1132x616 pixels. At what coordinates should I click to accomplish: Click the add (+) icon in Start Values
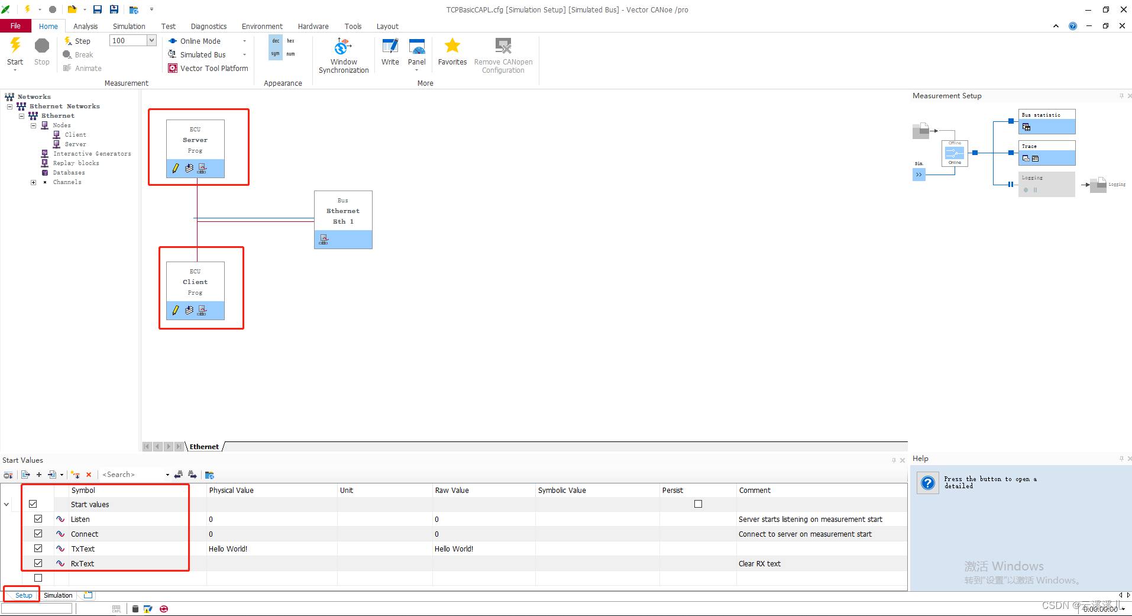(x=39, y=475)
